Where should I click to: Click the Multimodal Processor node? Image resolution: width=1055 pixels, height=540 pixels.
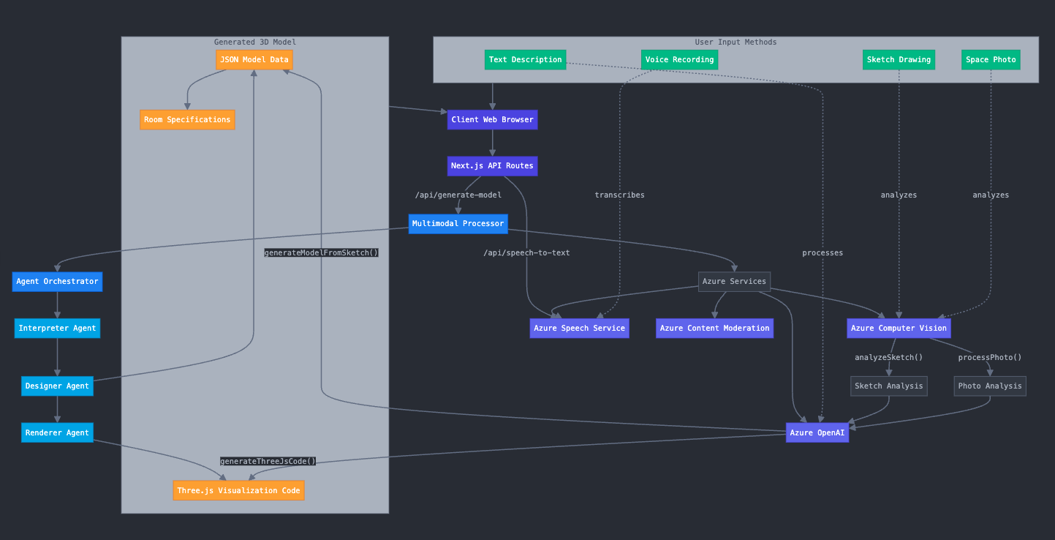(458, 223)
